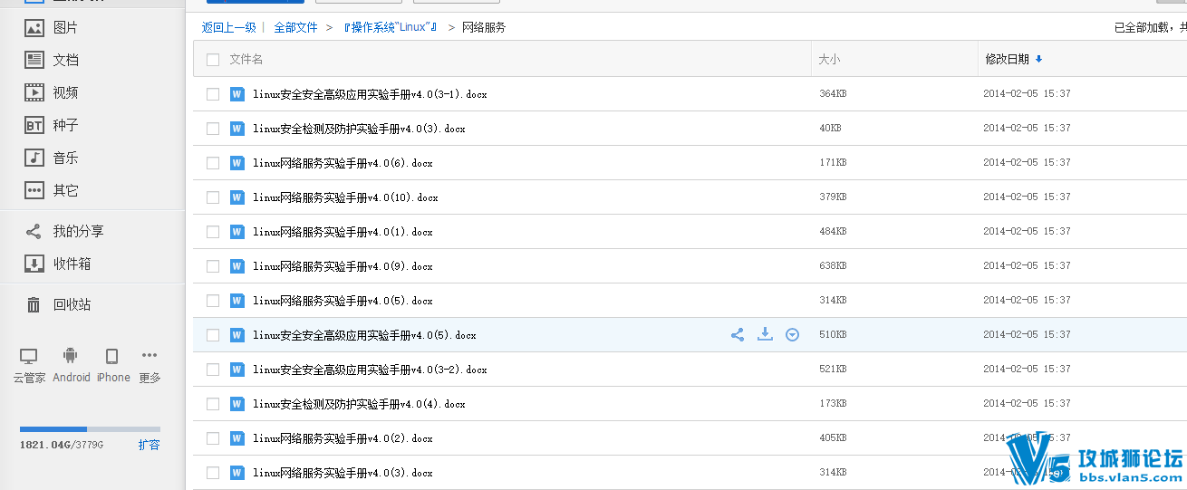Check box for linux网络服务实验手册v4.0(1).docx
Viewport: 1187px width, 490px height.
(213, 232)
